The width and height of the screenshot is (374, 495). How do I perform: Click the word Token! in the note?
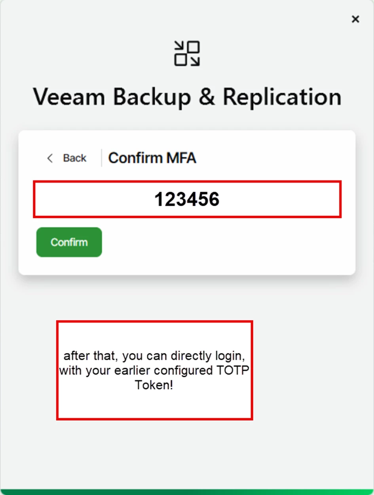coord(154,385)
